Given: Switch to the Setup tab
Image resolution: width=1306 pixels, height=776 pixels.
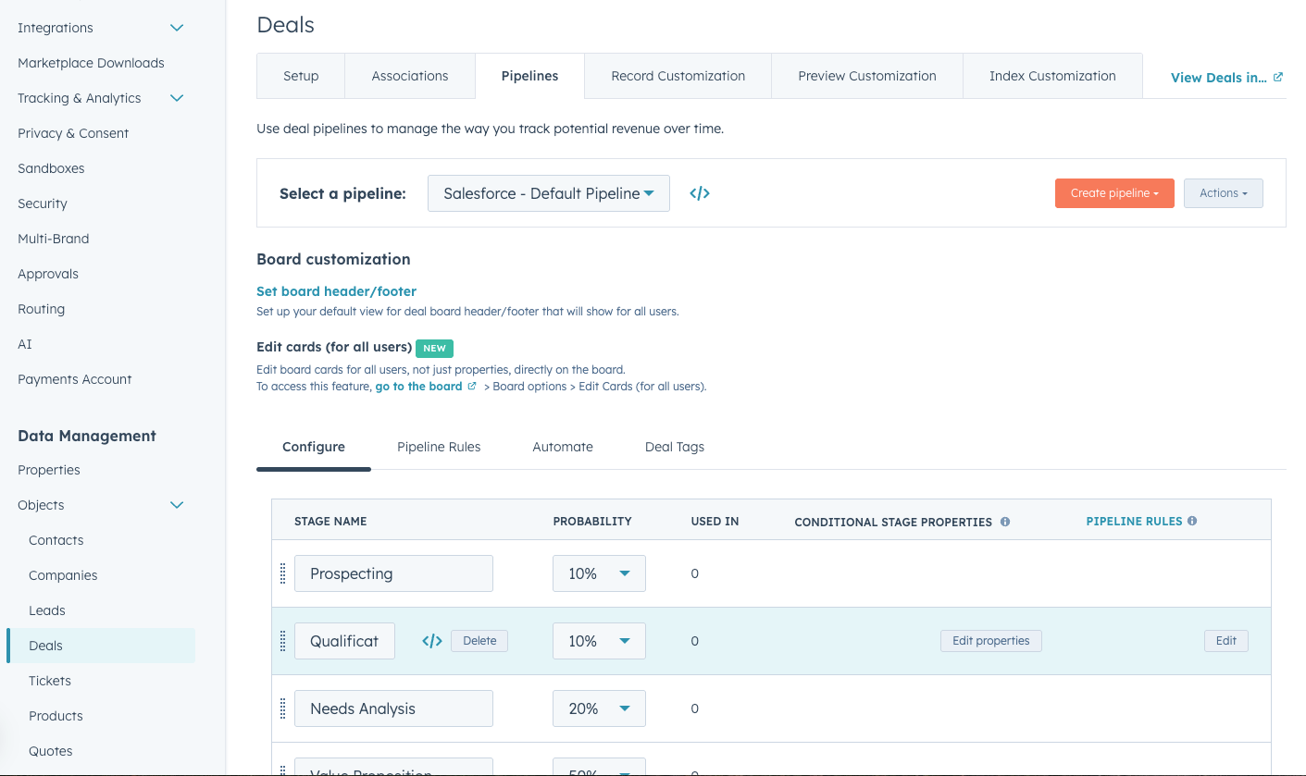Looking at the screenshot, I should coord(301,76).
